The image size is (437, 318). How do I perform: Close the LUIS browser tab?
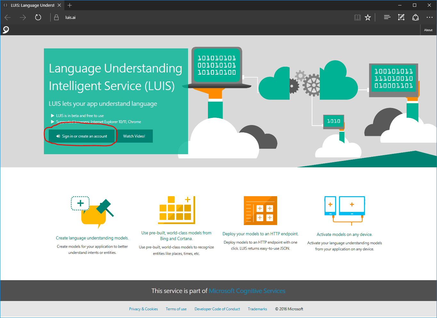[59, 5]
